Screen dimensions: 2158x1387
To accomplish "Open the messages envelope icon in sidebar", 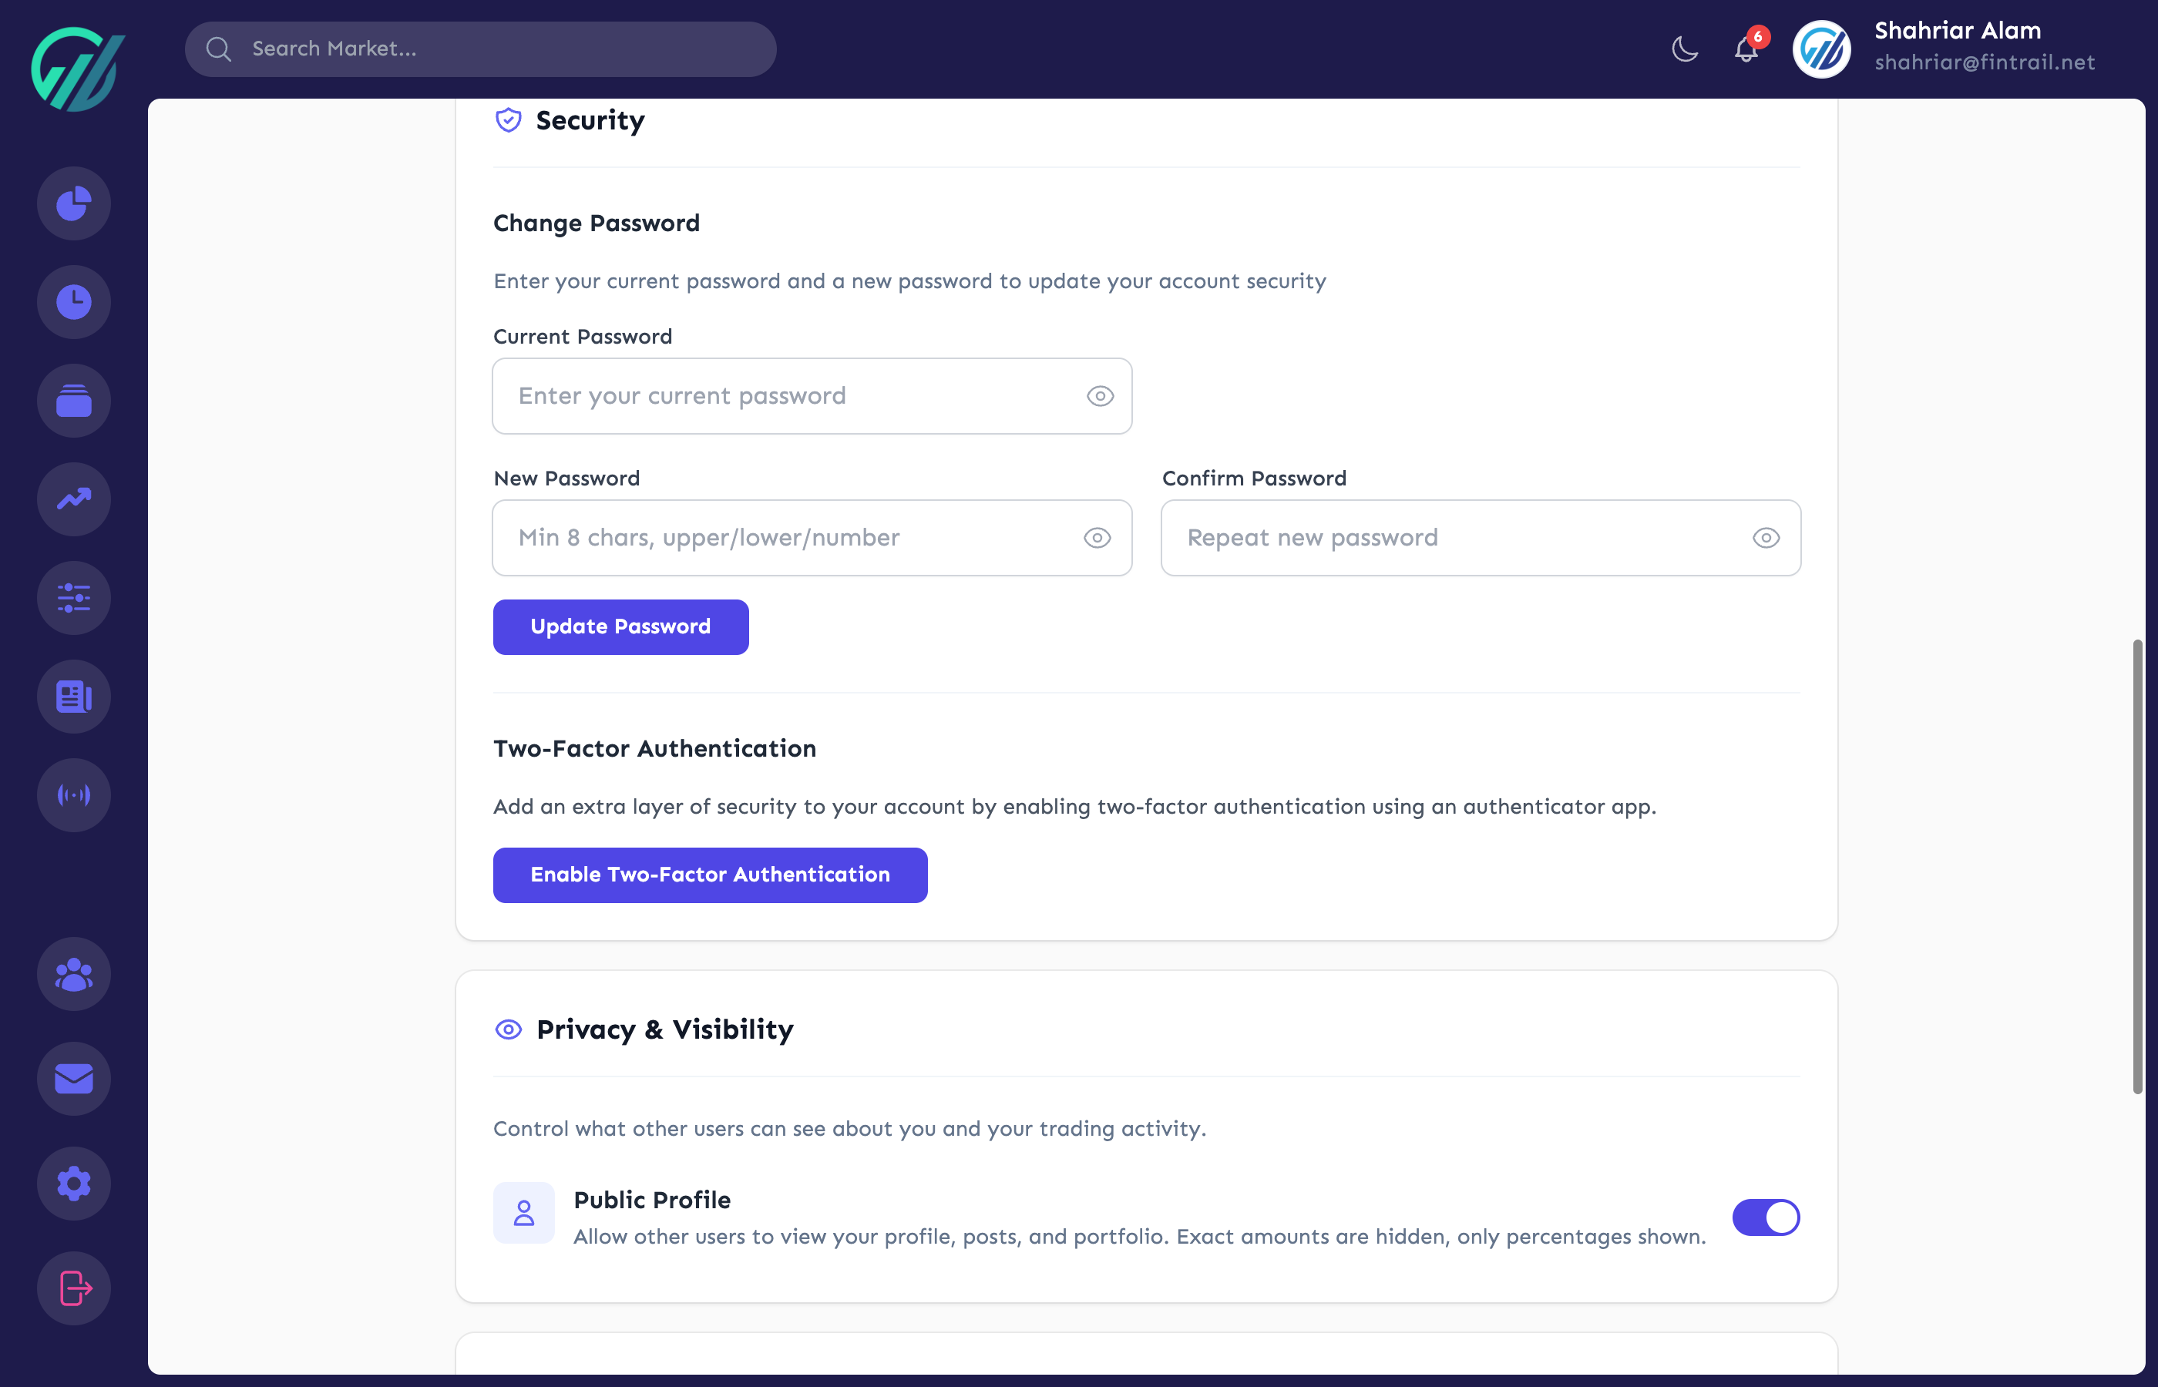I will [73, 1078].
